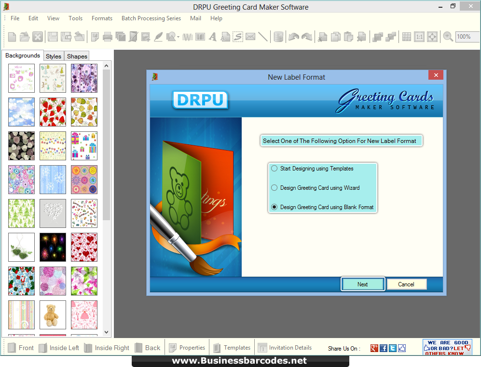The height and width of the screenshot is (367, 481).
Task: Click the Twitter share icon
Action: (393, 348)
